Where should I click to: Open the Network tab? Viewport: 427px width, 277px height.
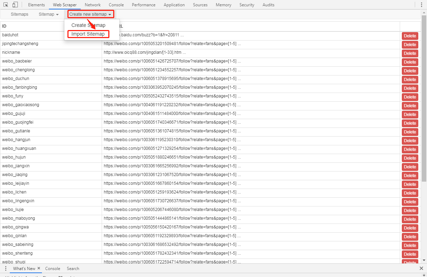pos(93,5)
